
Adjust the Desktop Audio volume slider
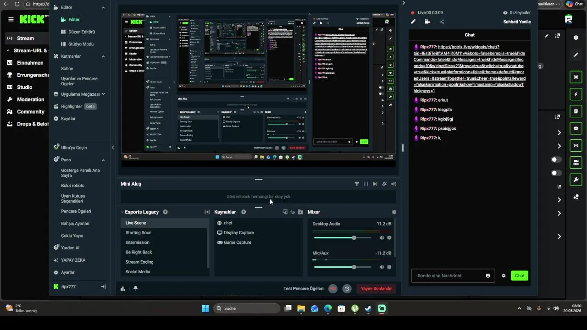[x=342, y=238]
